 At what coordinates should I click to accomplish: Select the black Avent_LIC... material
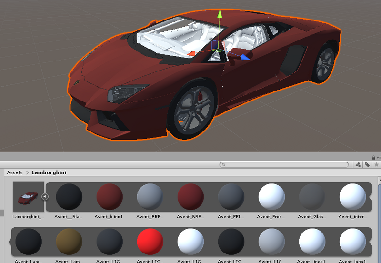coord(231,242)
